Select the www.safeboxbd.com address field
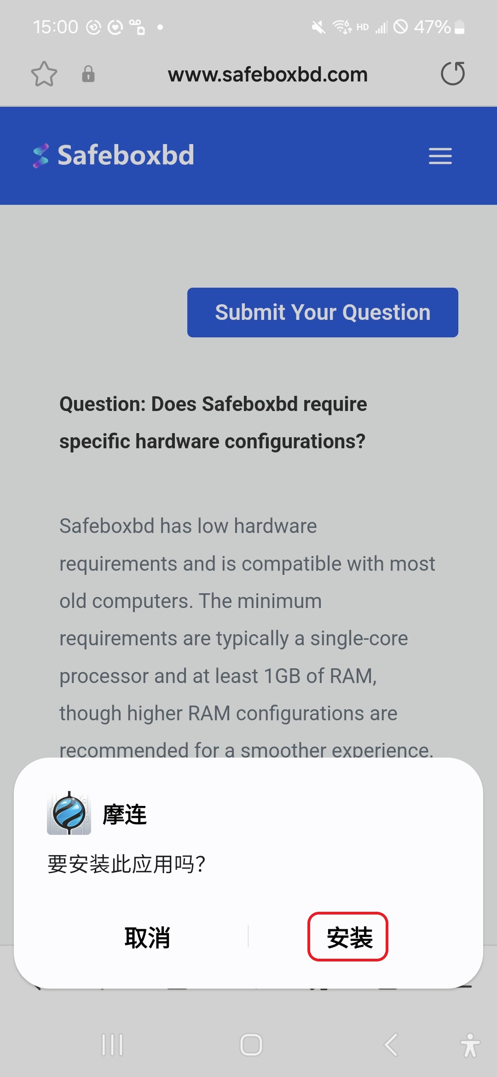 [x=267, y=75]
